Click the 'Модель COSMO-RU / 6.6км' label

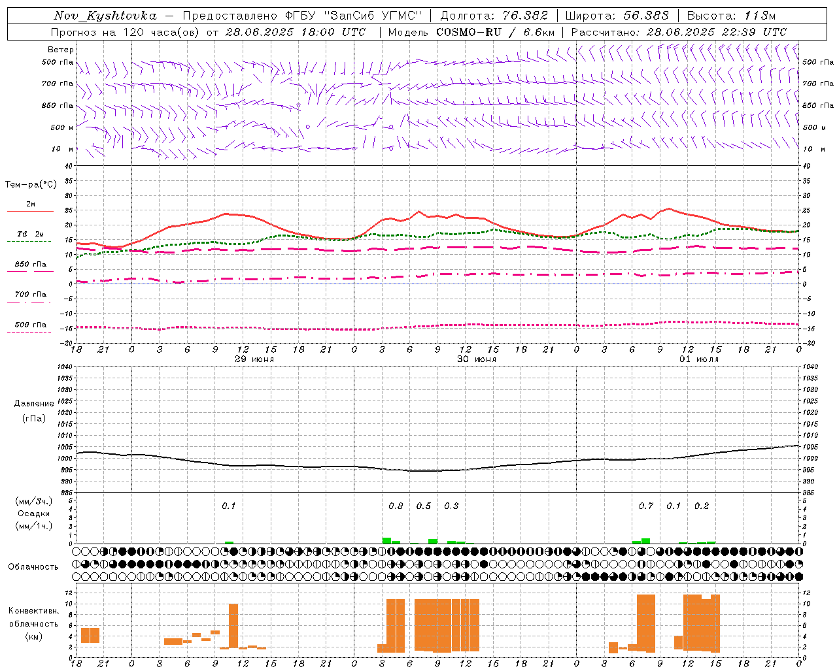point(471,32)
